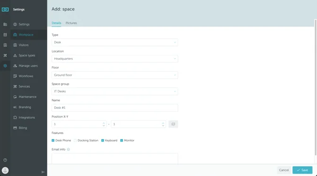The image size is (317, 176).
Task: Open Workplace in the settings menu
Action: (29, 35)
